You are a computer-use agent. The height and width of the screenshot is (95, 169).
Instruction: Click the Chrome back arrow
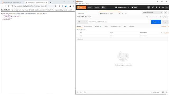(x=2, y=6)
